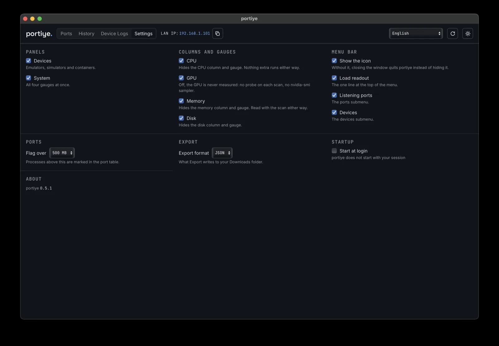Copy the LAN IP address
499x346 pixels.
point(217,33)
